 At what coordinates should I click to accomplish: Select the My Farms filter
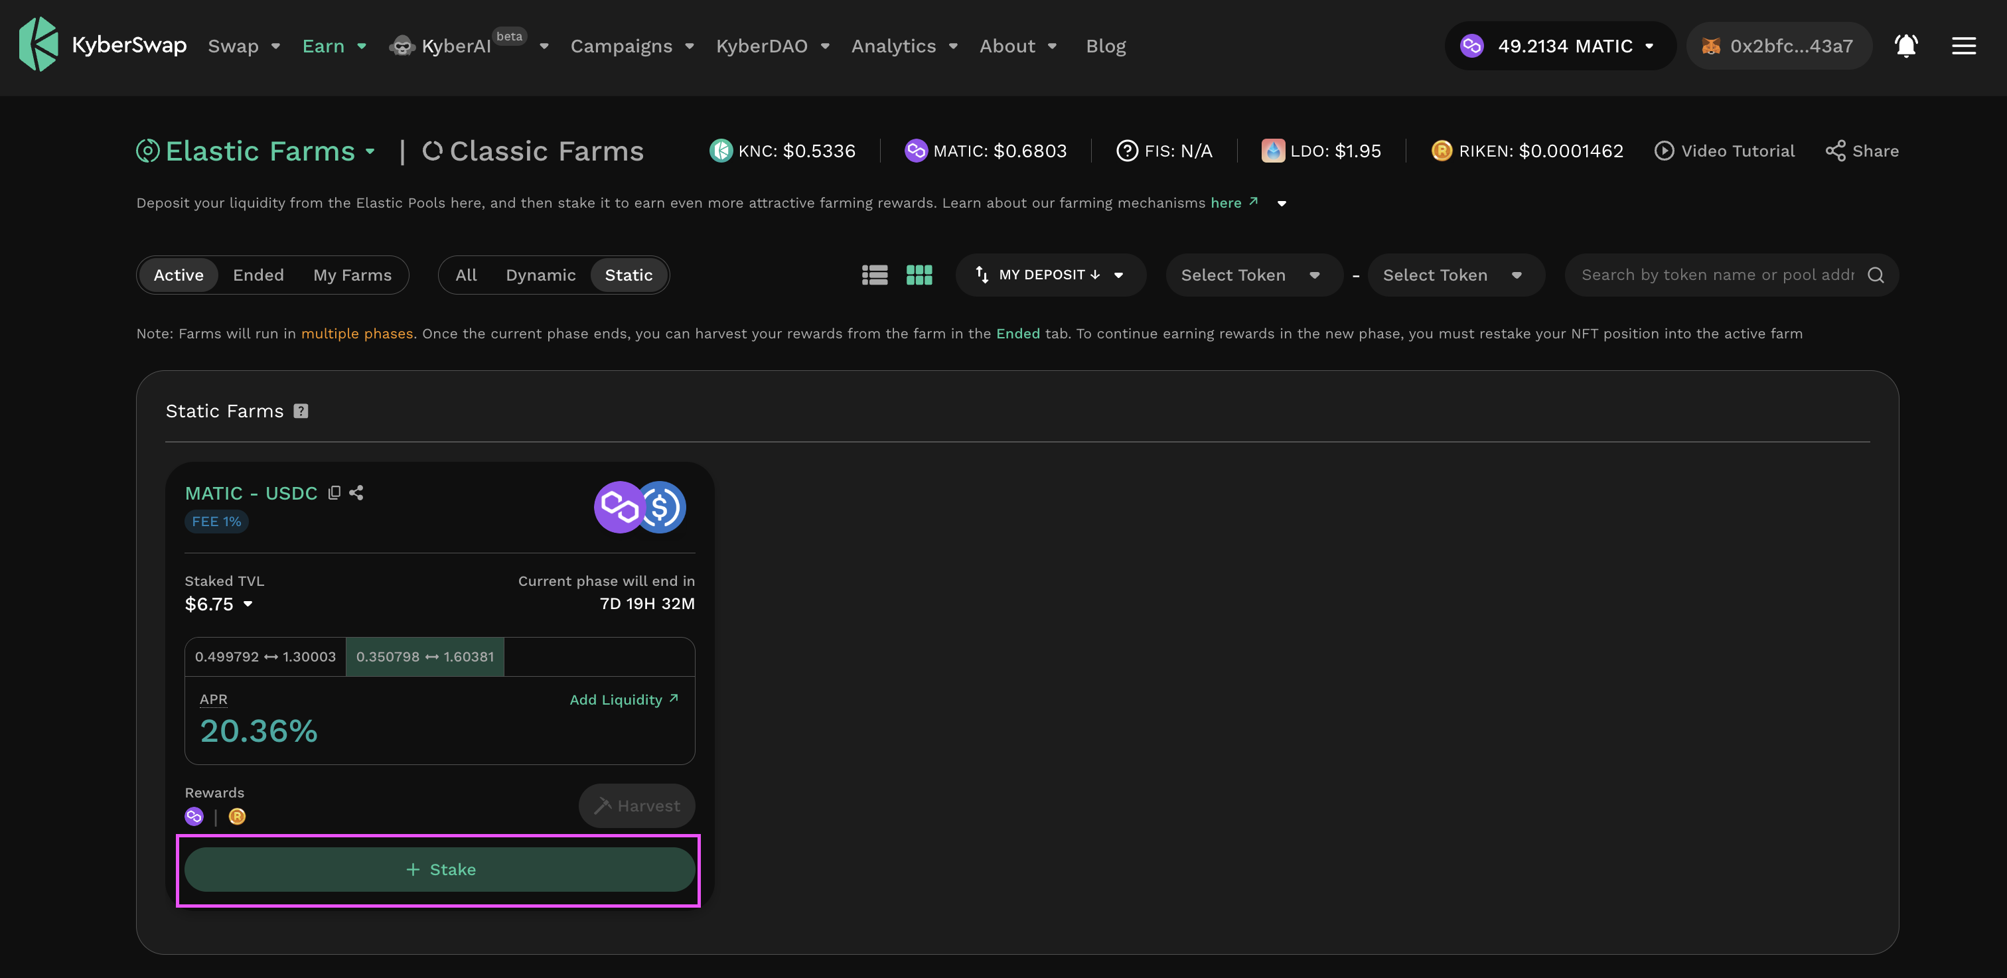(352, 275)
